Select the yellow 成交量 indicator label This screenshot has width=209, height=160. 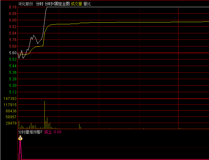point(76,4)
